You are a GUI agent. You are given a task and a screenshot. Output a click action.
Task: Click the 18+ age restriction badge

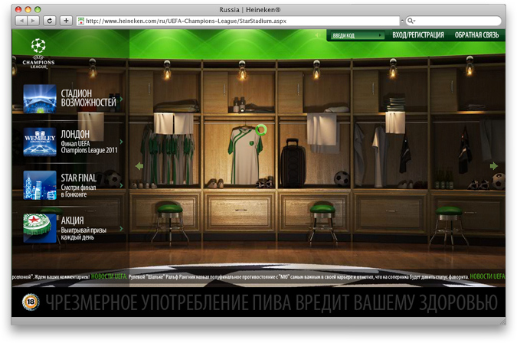tap(31, 302)
